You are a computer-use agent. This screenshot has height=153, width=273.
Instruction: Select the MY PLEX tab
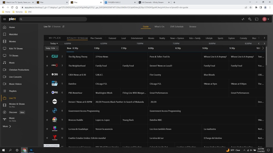point(55,38)
